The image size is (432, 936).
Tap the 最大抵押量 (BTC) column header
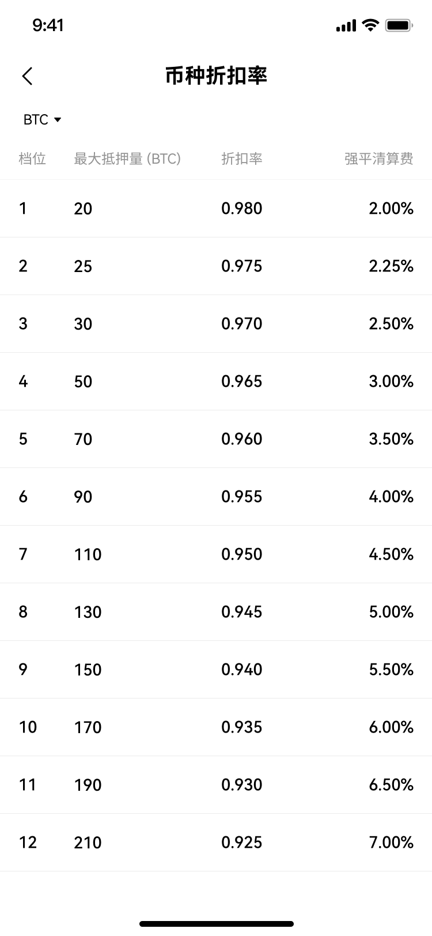pos(127,158)
